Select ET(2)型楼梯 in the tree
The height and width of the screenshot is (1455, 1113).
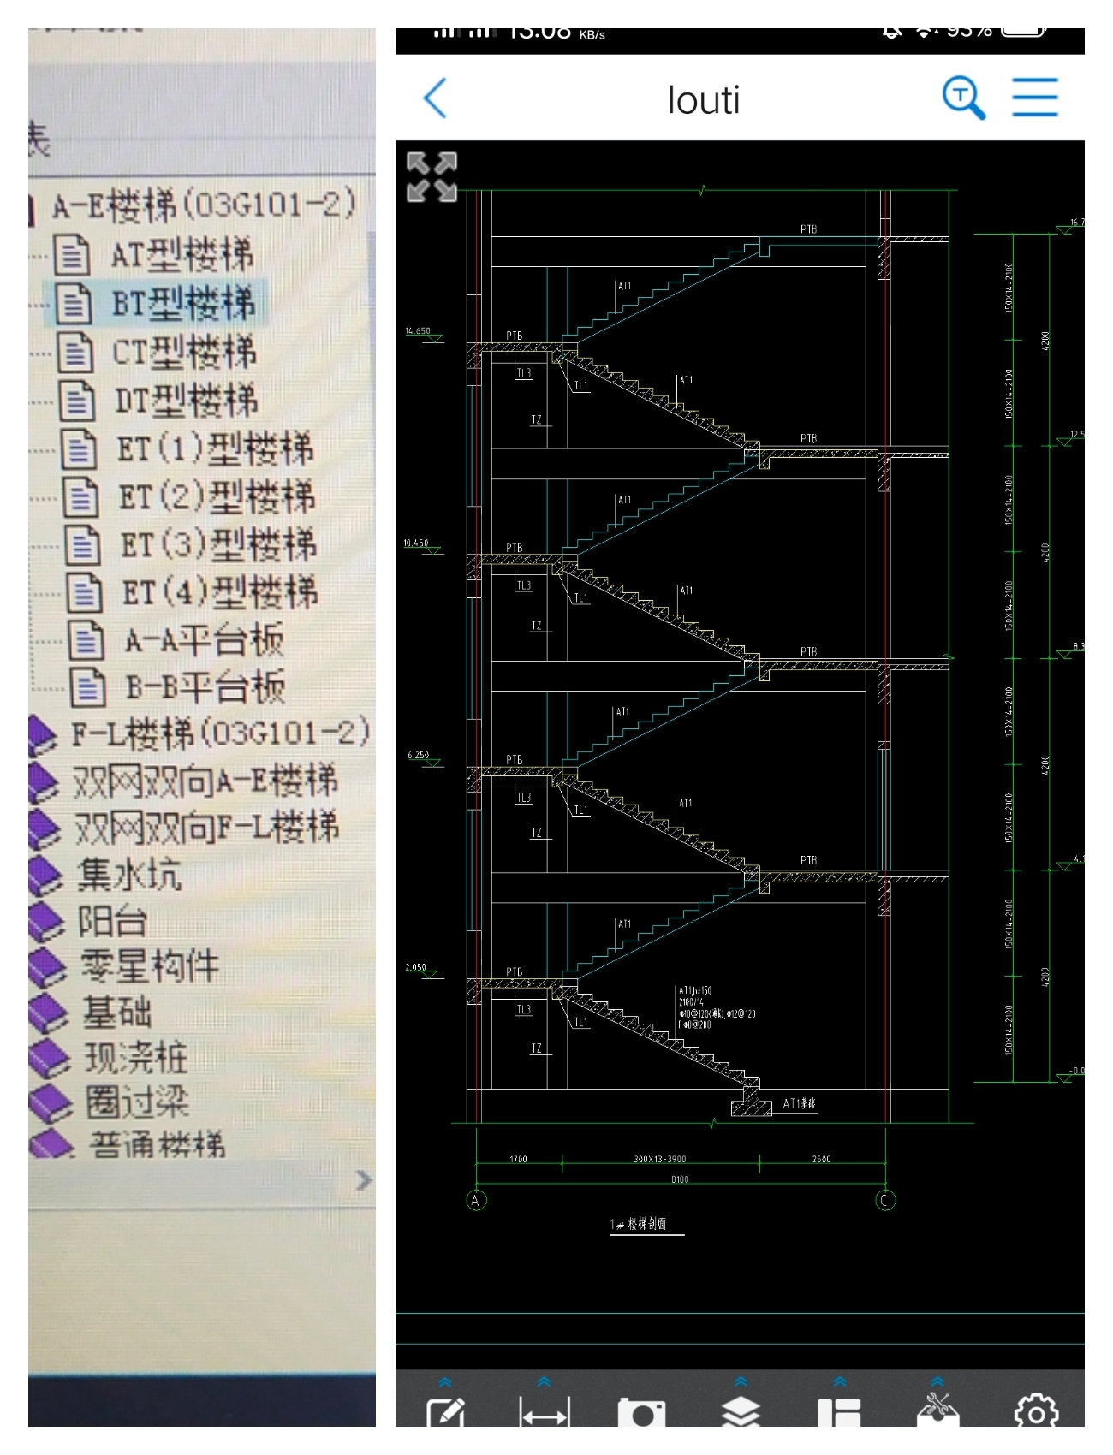(217, 496)
